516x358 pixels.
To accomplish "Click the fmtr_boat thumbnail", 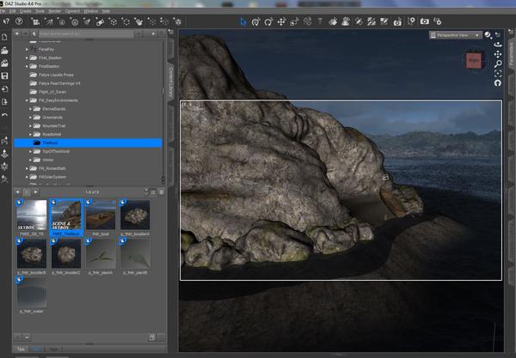I will (101, 216).
